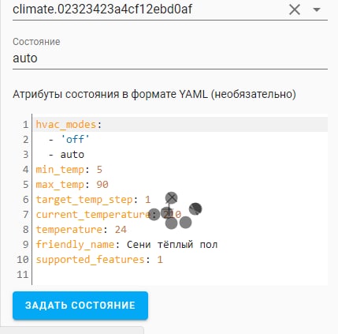Click the auto list item in YAML

click(x=72, y=155)
